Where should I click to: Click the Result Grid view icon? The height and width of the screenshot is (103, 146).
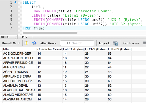pyautogui.click(x=26, y=43)
